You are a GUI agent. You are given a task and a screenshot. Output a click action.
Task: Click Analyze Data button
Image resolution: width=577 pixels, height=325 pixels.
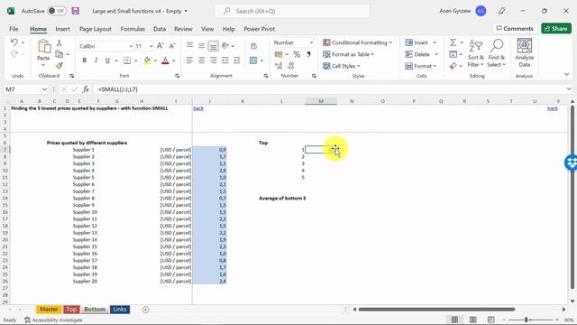525,52
